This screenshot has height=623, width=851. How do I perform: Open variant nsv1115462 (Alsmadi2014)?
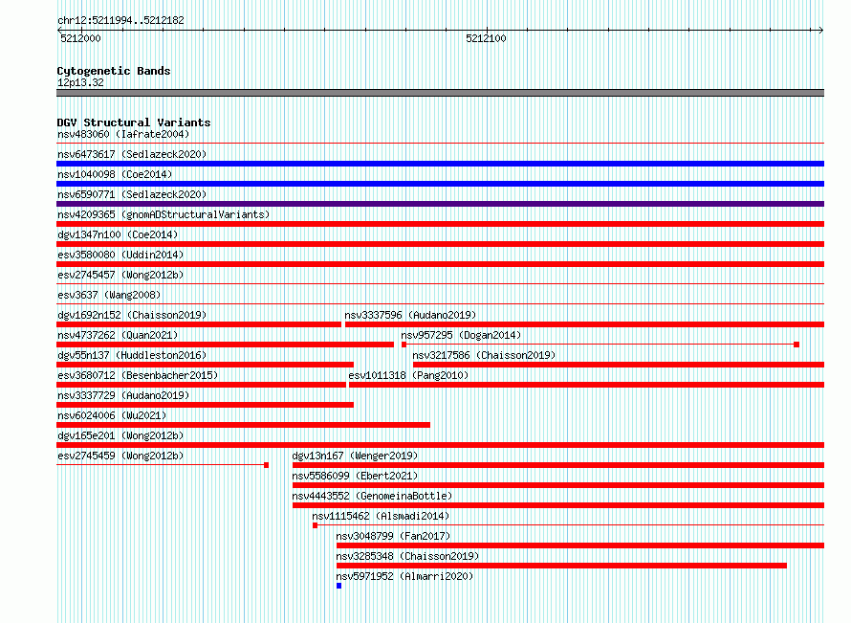tap(381, 516)
